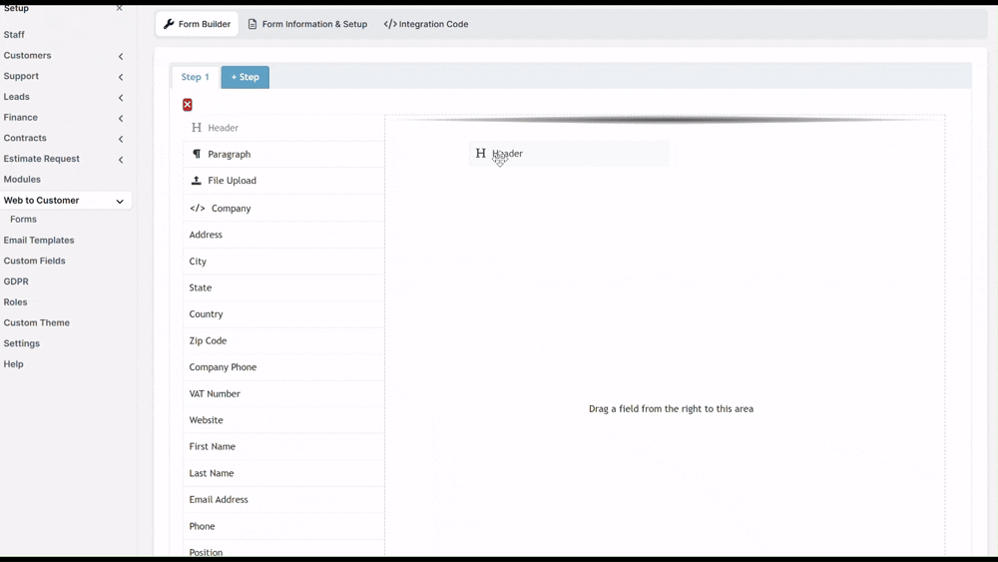Switch to Form Information & Setup tab

(x=307, y=24)
